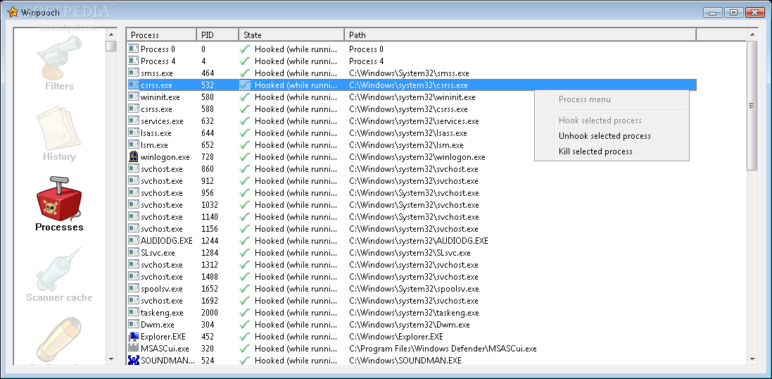The width and height of the screenshot is (772, 379).
Task: Click path C:\Windows\SOUNDMAN.EXE
Action: [x=405, y=360]
